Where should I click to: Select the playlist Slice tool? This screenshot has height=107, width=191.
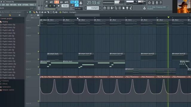point(48,12)
